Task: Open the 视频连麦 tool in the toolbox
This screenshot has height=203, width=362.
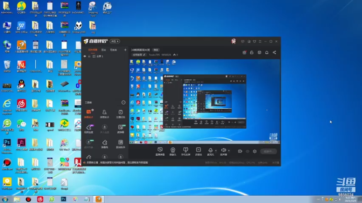Action: (89, 129)
